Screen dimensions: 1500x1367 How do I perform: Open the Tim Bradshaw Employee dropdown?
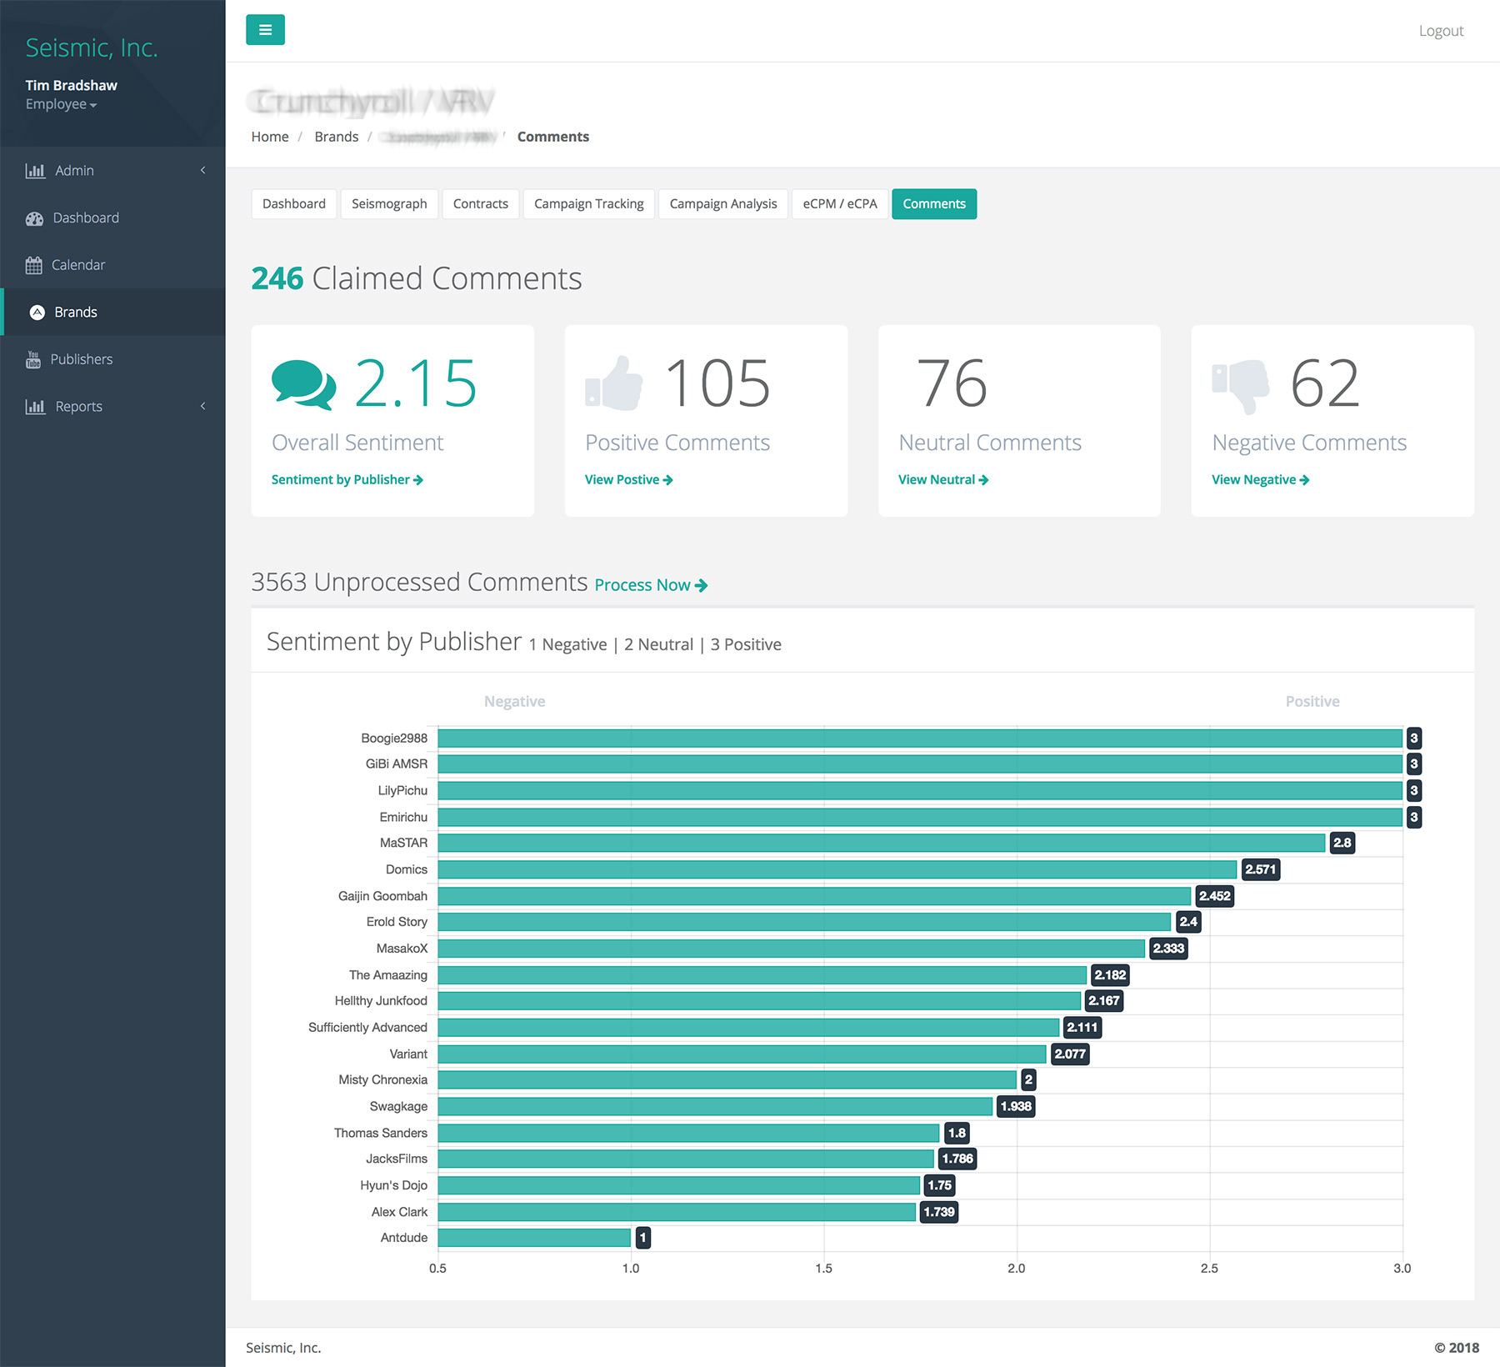62,105
